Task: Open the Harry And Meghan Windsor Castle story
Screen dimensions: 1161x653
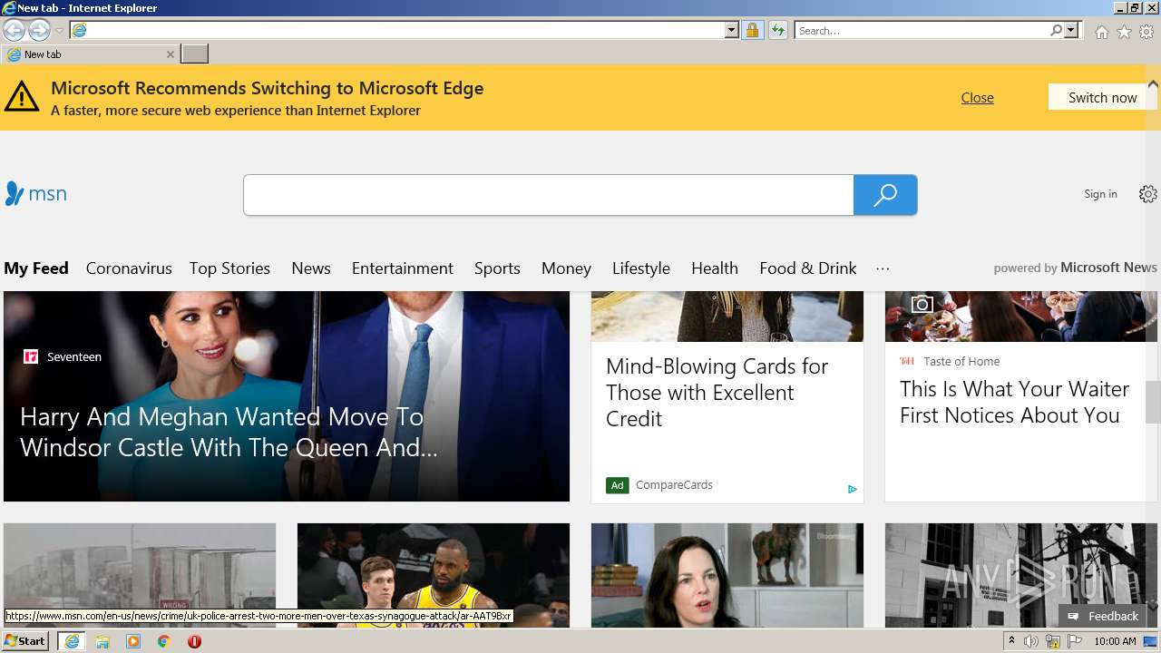Action: [229, 432]
